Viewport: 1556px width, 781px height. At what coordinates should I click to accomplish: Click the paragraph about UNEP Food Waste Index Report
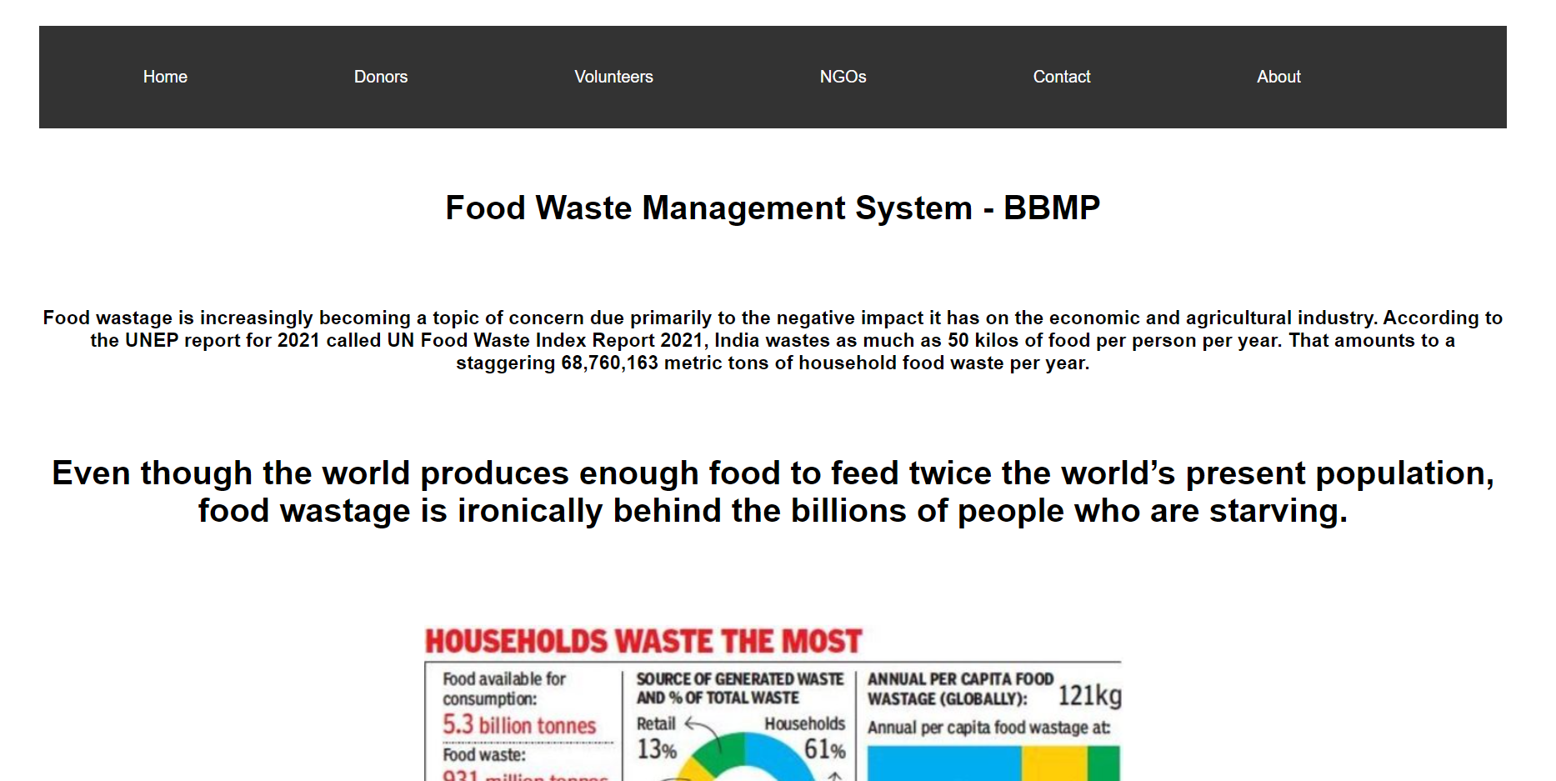pos(773,340)
